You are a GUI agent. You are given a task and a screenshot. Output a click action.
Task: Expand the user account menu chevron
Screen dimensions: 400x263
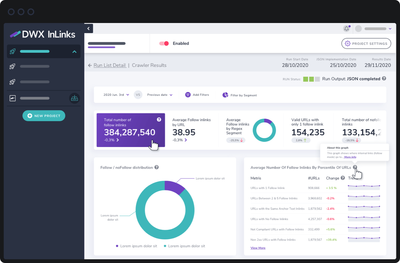[390, 29]
